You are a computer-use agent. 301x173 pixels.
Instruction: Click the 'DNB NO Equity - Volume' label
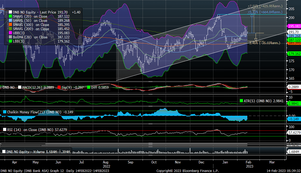[25, 152]
